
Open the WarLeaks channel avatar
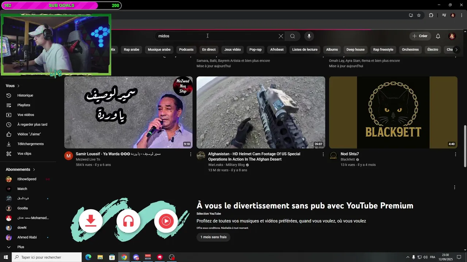coord(201,156)
